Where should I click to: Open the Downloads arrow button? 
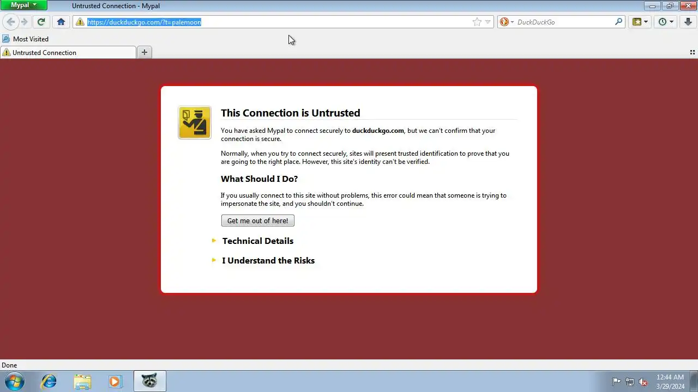coord(688,22)
